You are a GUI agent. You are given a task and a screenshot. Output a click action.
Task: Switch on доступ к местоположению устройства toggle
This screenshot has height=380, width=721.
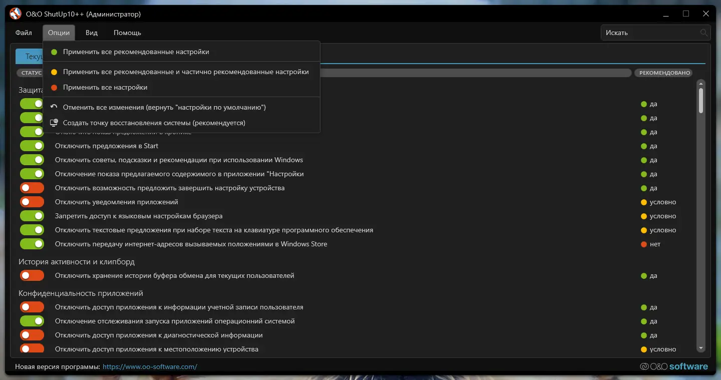coord(32,349)
